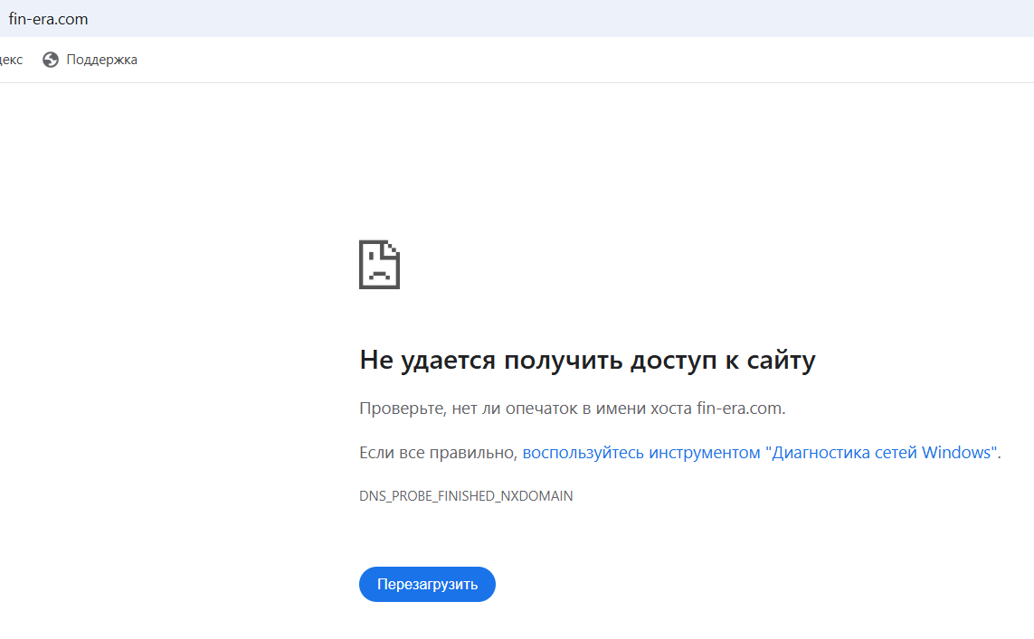Click the sad page error icon

pyautogui.click(x=379, y=265)
